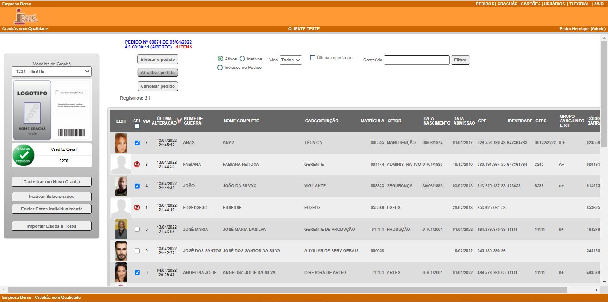608x302 pixels.
Task: Open the PEDIDOS menu item
Action: click(x=485, y=4)
